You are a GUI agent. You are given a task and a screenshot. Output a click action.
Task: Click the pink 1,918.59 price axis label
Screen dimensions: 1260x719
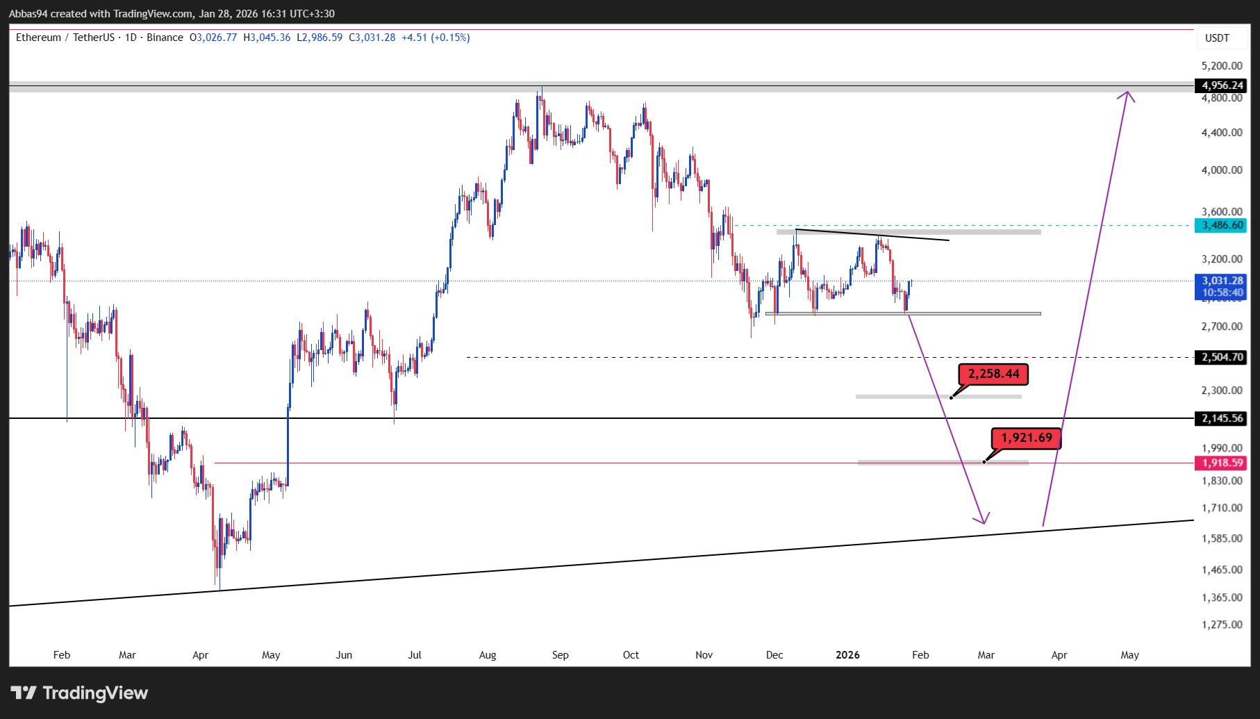coord(1222,463)
